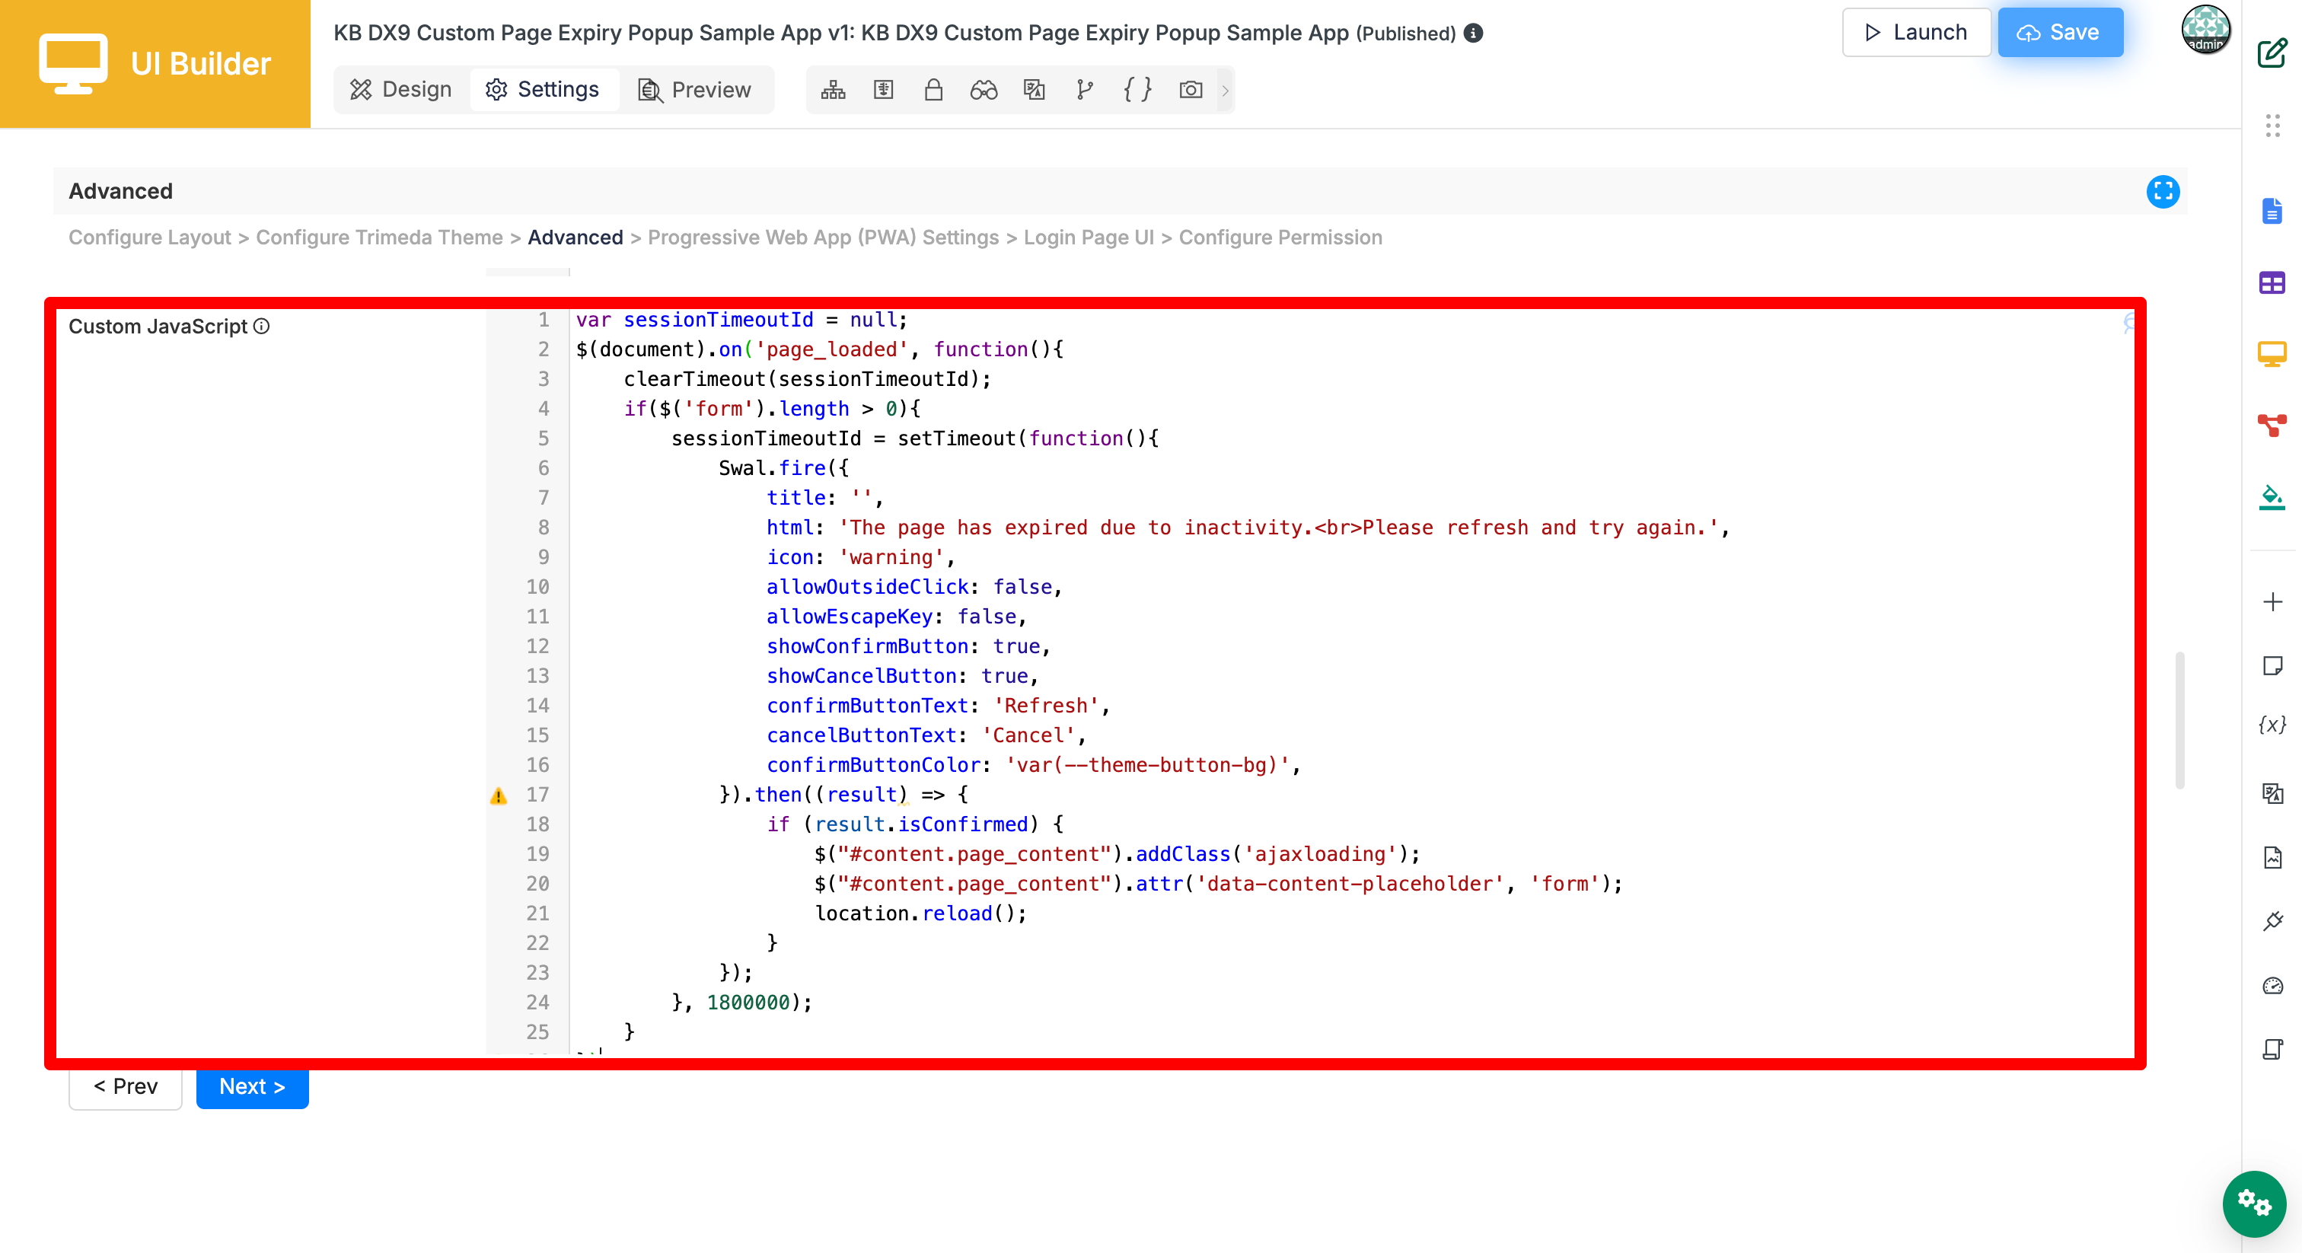Screen dimensions: 2302x1253
Task: Click the warning marker on line 17
Action: 499,795
